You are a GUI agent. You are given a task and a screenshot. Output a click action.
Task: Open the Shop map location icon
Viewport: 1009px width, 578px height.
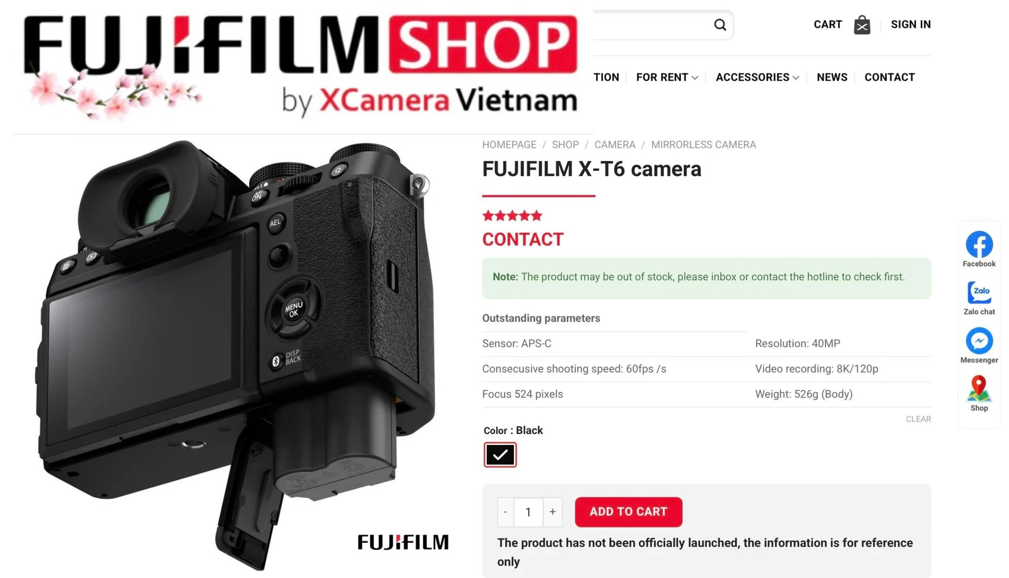(979, 389)
